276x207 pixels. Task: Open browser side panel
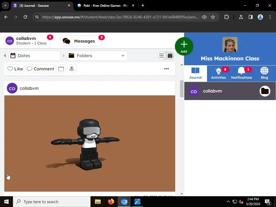click(251, 17)
